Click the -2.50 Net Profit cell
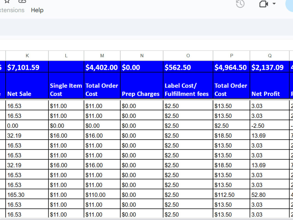The width and height of the screenshot is (293, 220). pyautogui.click(x=270, y=126)
